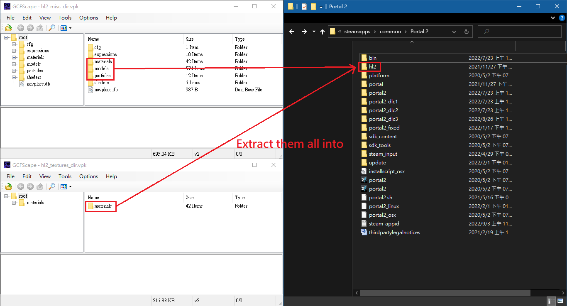567x306 pixels.
Task: Click navplace.db file icon in hl2_misc_dir file list
Action: tap(90, 89)
